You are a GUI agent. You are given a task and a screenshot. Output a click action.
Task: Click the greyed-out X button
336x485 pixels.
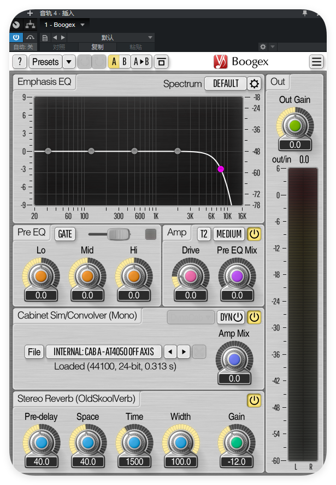[x=199, y=351]
